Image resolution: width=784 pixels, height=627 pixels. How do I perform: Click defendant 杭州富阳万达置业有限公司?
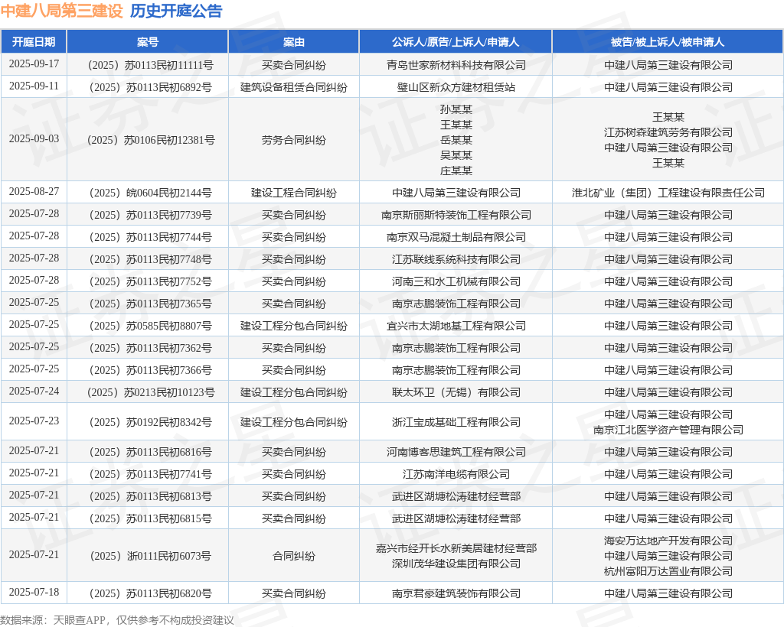pos(668,571)
